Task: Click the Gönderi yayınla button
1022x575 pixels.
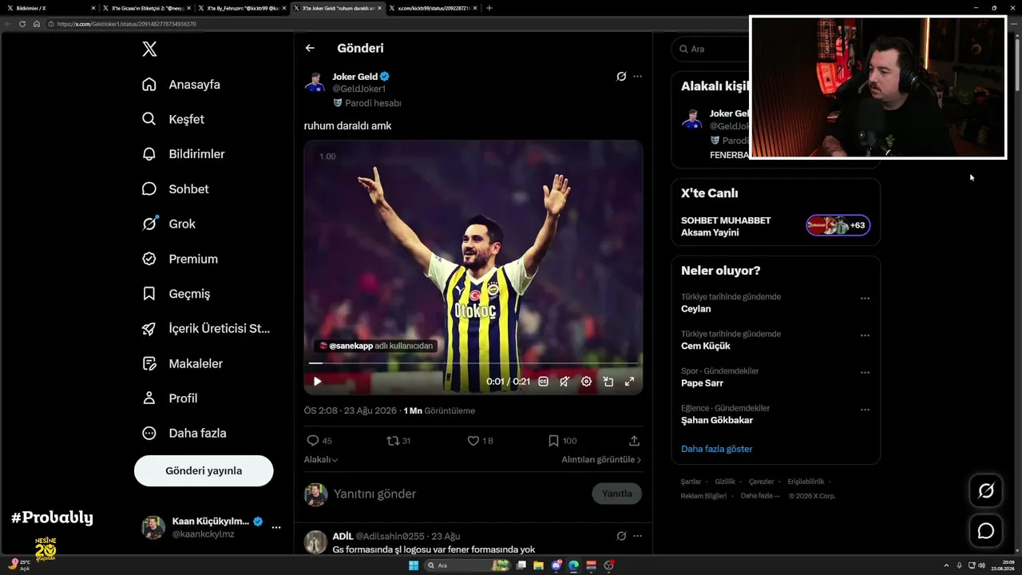Action: [204, 471]
